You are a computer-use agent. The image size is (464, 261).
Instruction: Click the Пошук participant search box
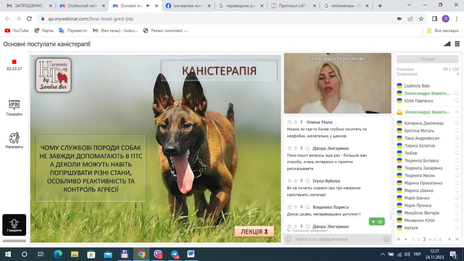pyautogui.click(x=427, y=59)
